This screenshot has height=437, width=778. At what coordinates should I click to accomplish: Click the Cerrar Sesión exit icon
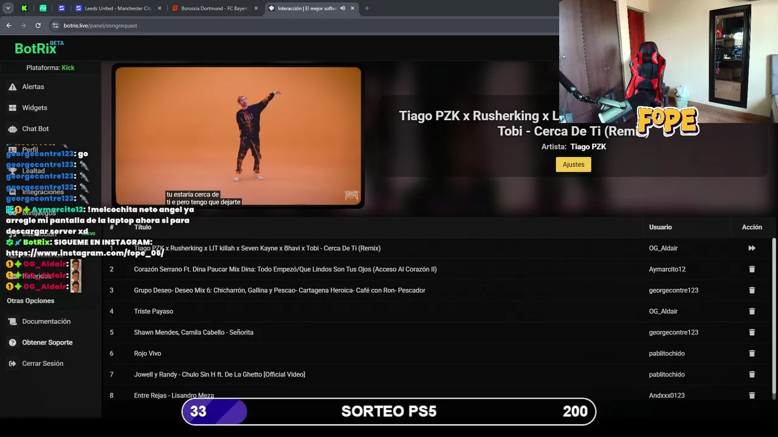12,364
